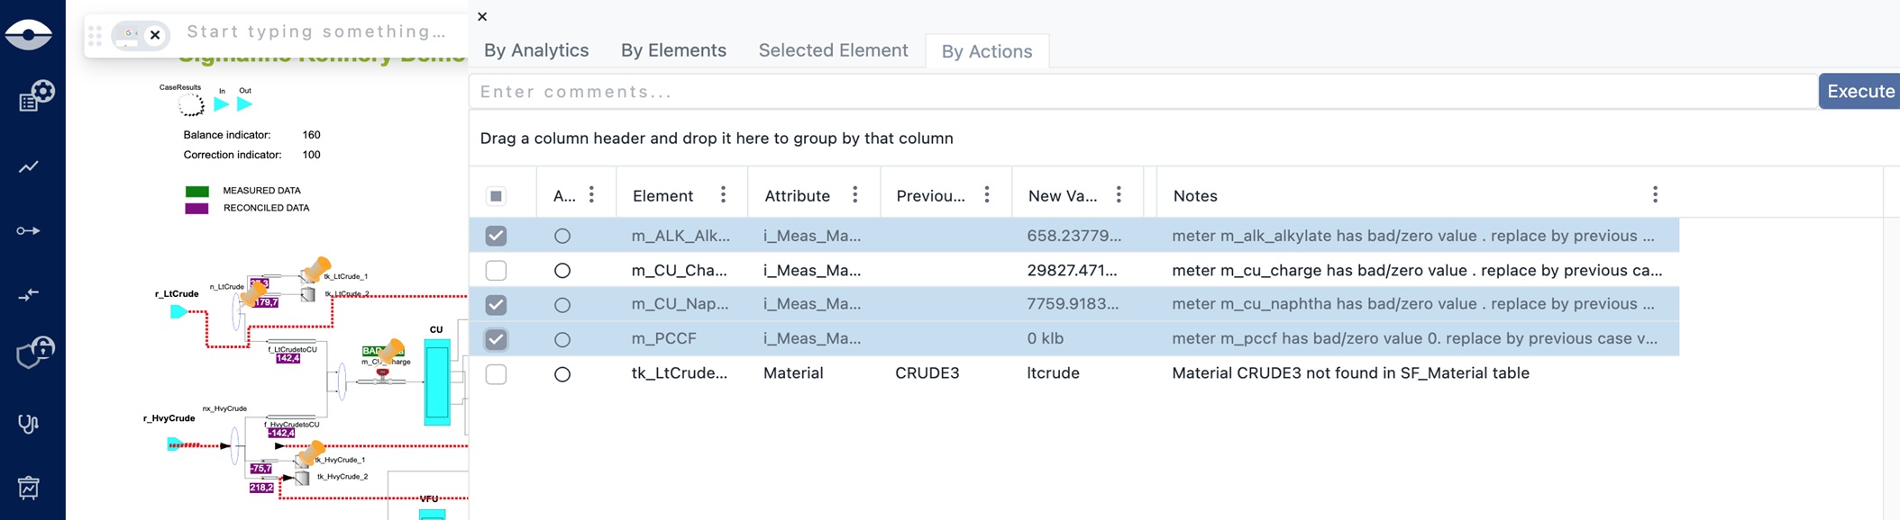Click the green MEASURED DATA swatch
Viewport: 1900px width, 520px height.
(x=196, y=191)
